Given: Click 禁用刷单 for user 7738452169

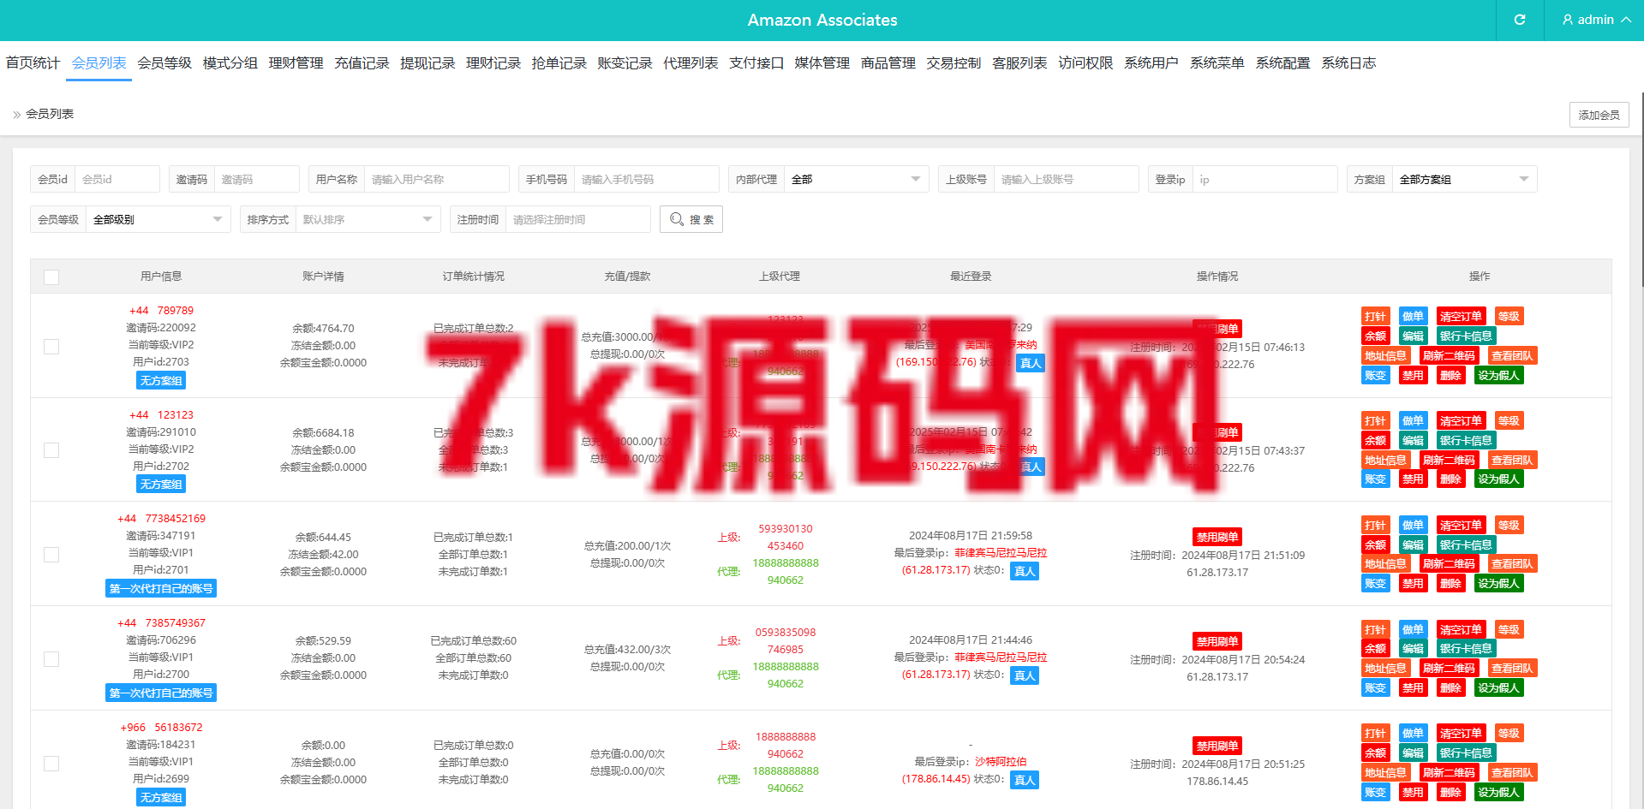Looking at the screenshot, I should (x=1217, y=537).
